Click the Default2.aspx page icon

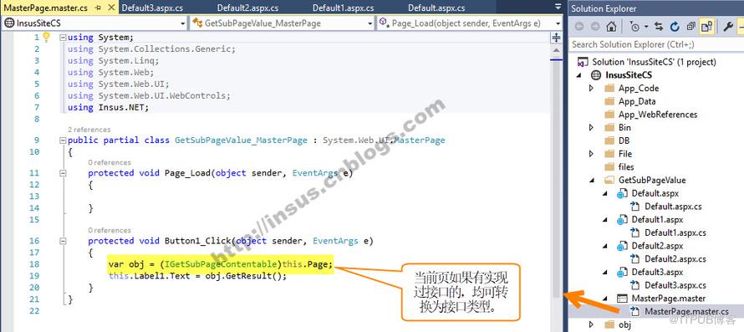(x=622, y=246)
